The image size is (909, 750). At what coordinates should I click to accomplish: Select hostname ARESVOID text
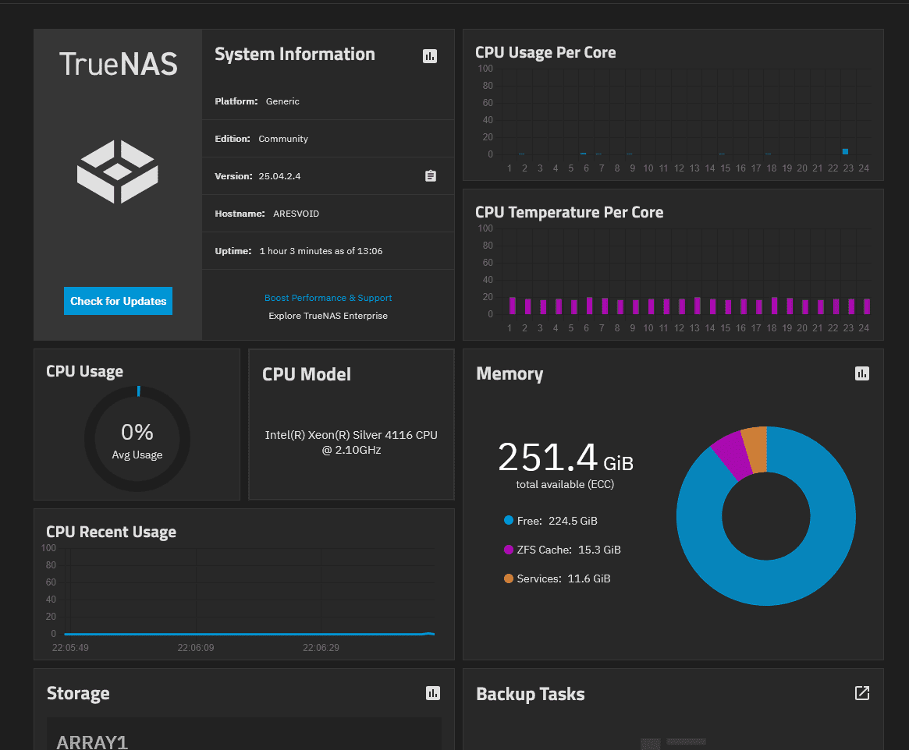[x=296, y=214]
